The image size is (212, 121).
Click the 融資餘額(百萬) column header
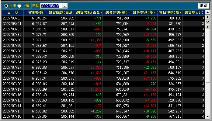pyautogui.click(x=61, y=12)
